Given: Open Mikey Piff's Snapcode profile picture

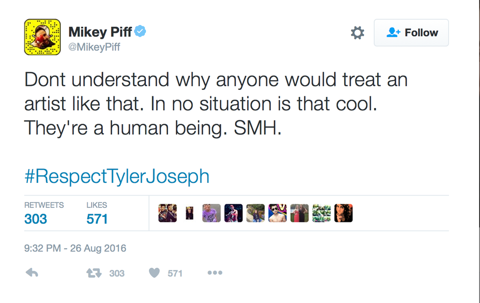Looking at the screenshot, I should [x=43, y=37].
